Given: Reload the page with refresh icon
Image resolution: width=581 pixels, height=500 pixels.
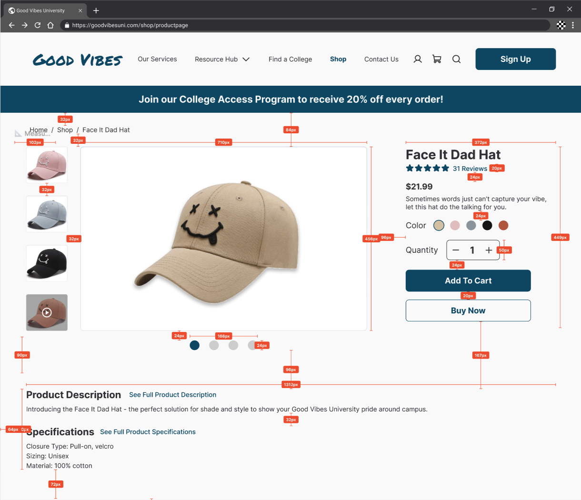Looking at the screenshot, I should (38, 25).
